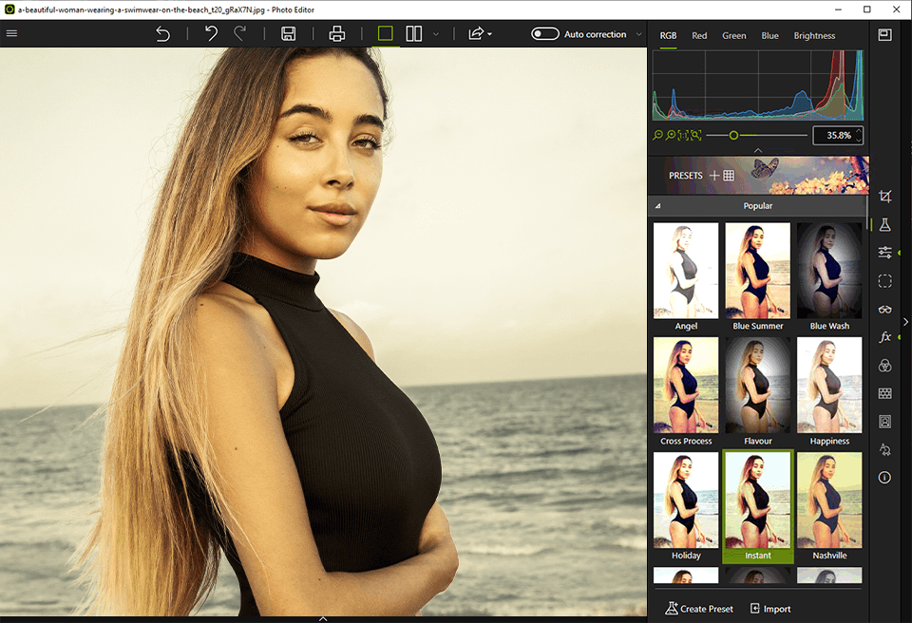Click the info icon in sidebar

[x=884, y=478]
